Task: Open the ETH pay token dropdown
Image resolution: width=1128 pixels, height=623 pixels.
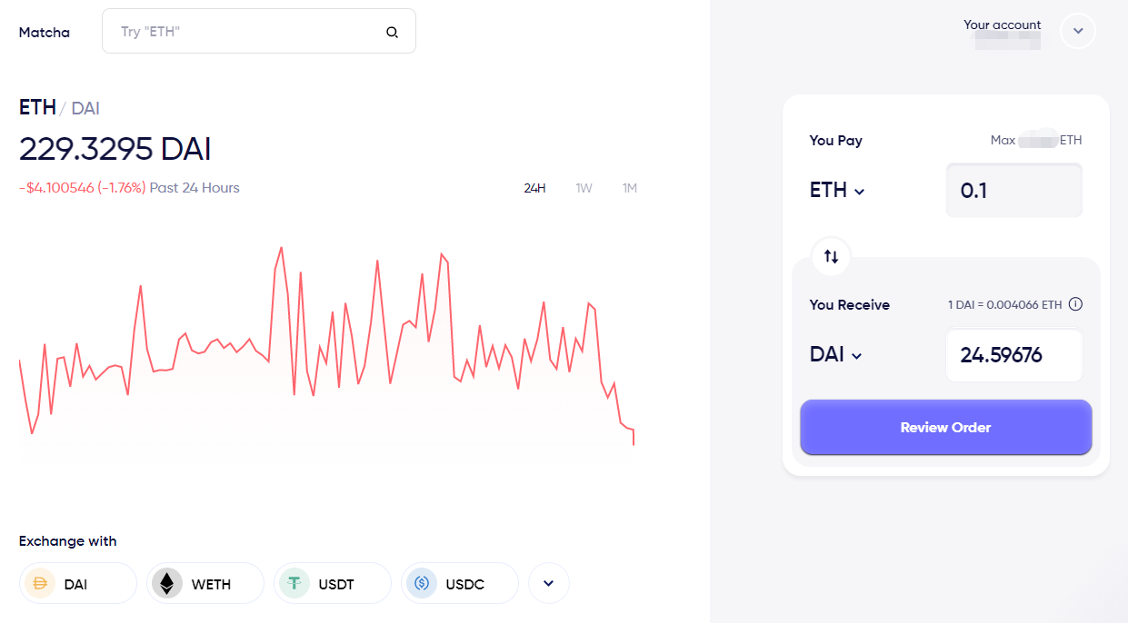Action: tap(837, 191)
